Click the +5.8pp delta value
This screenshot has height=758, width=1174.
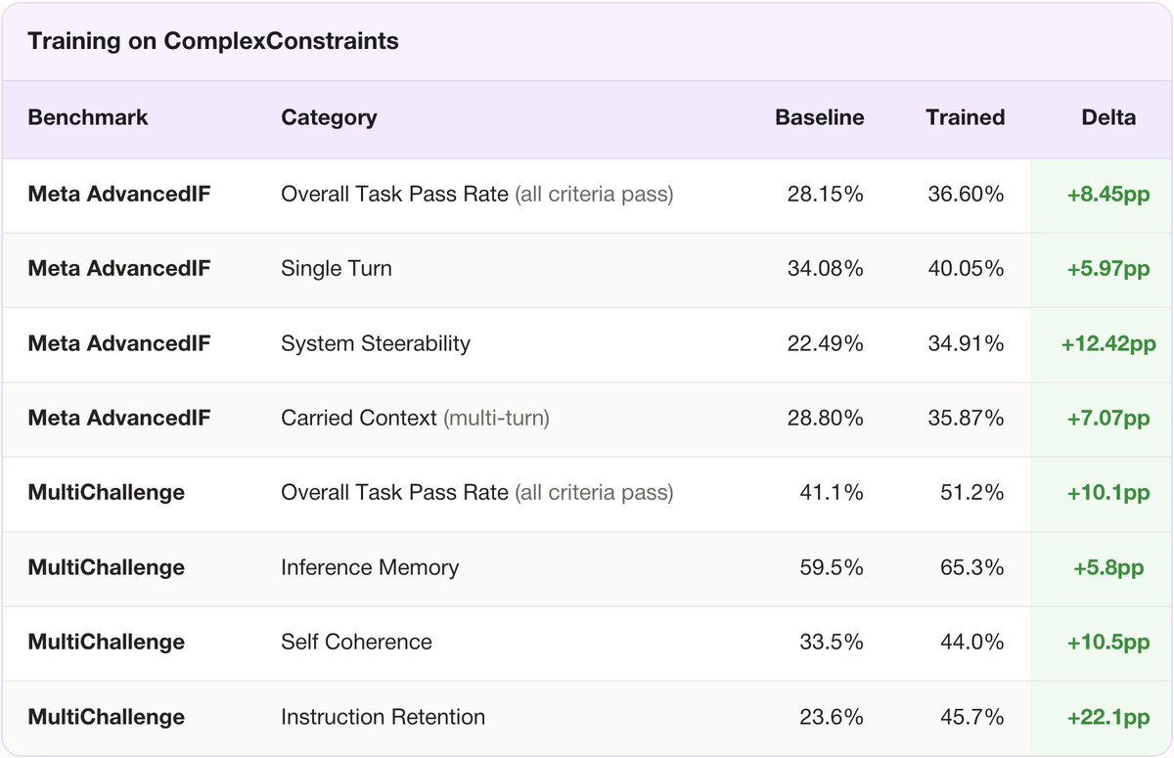(1108, 567)
